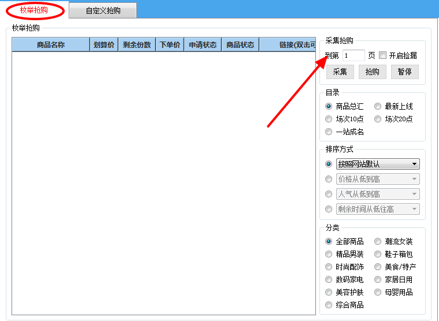Click the 暂停 button
The height and width of the screenshot is (321, 439).
404,72
